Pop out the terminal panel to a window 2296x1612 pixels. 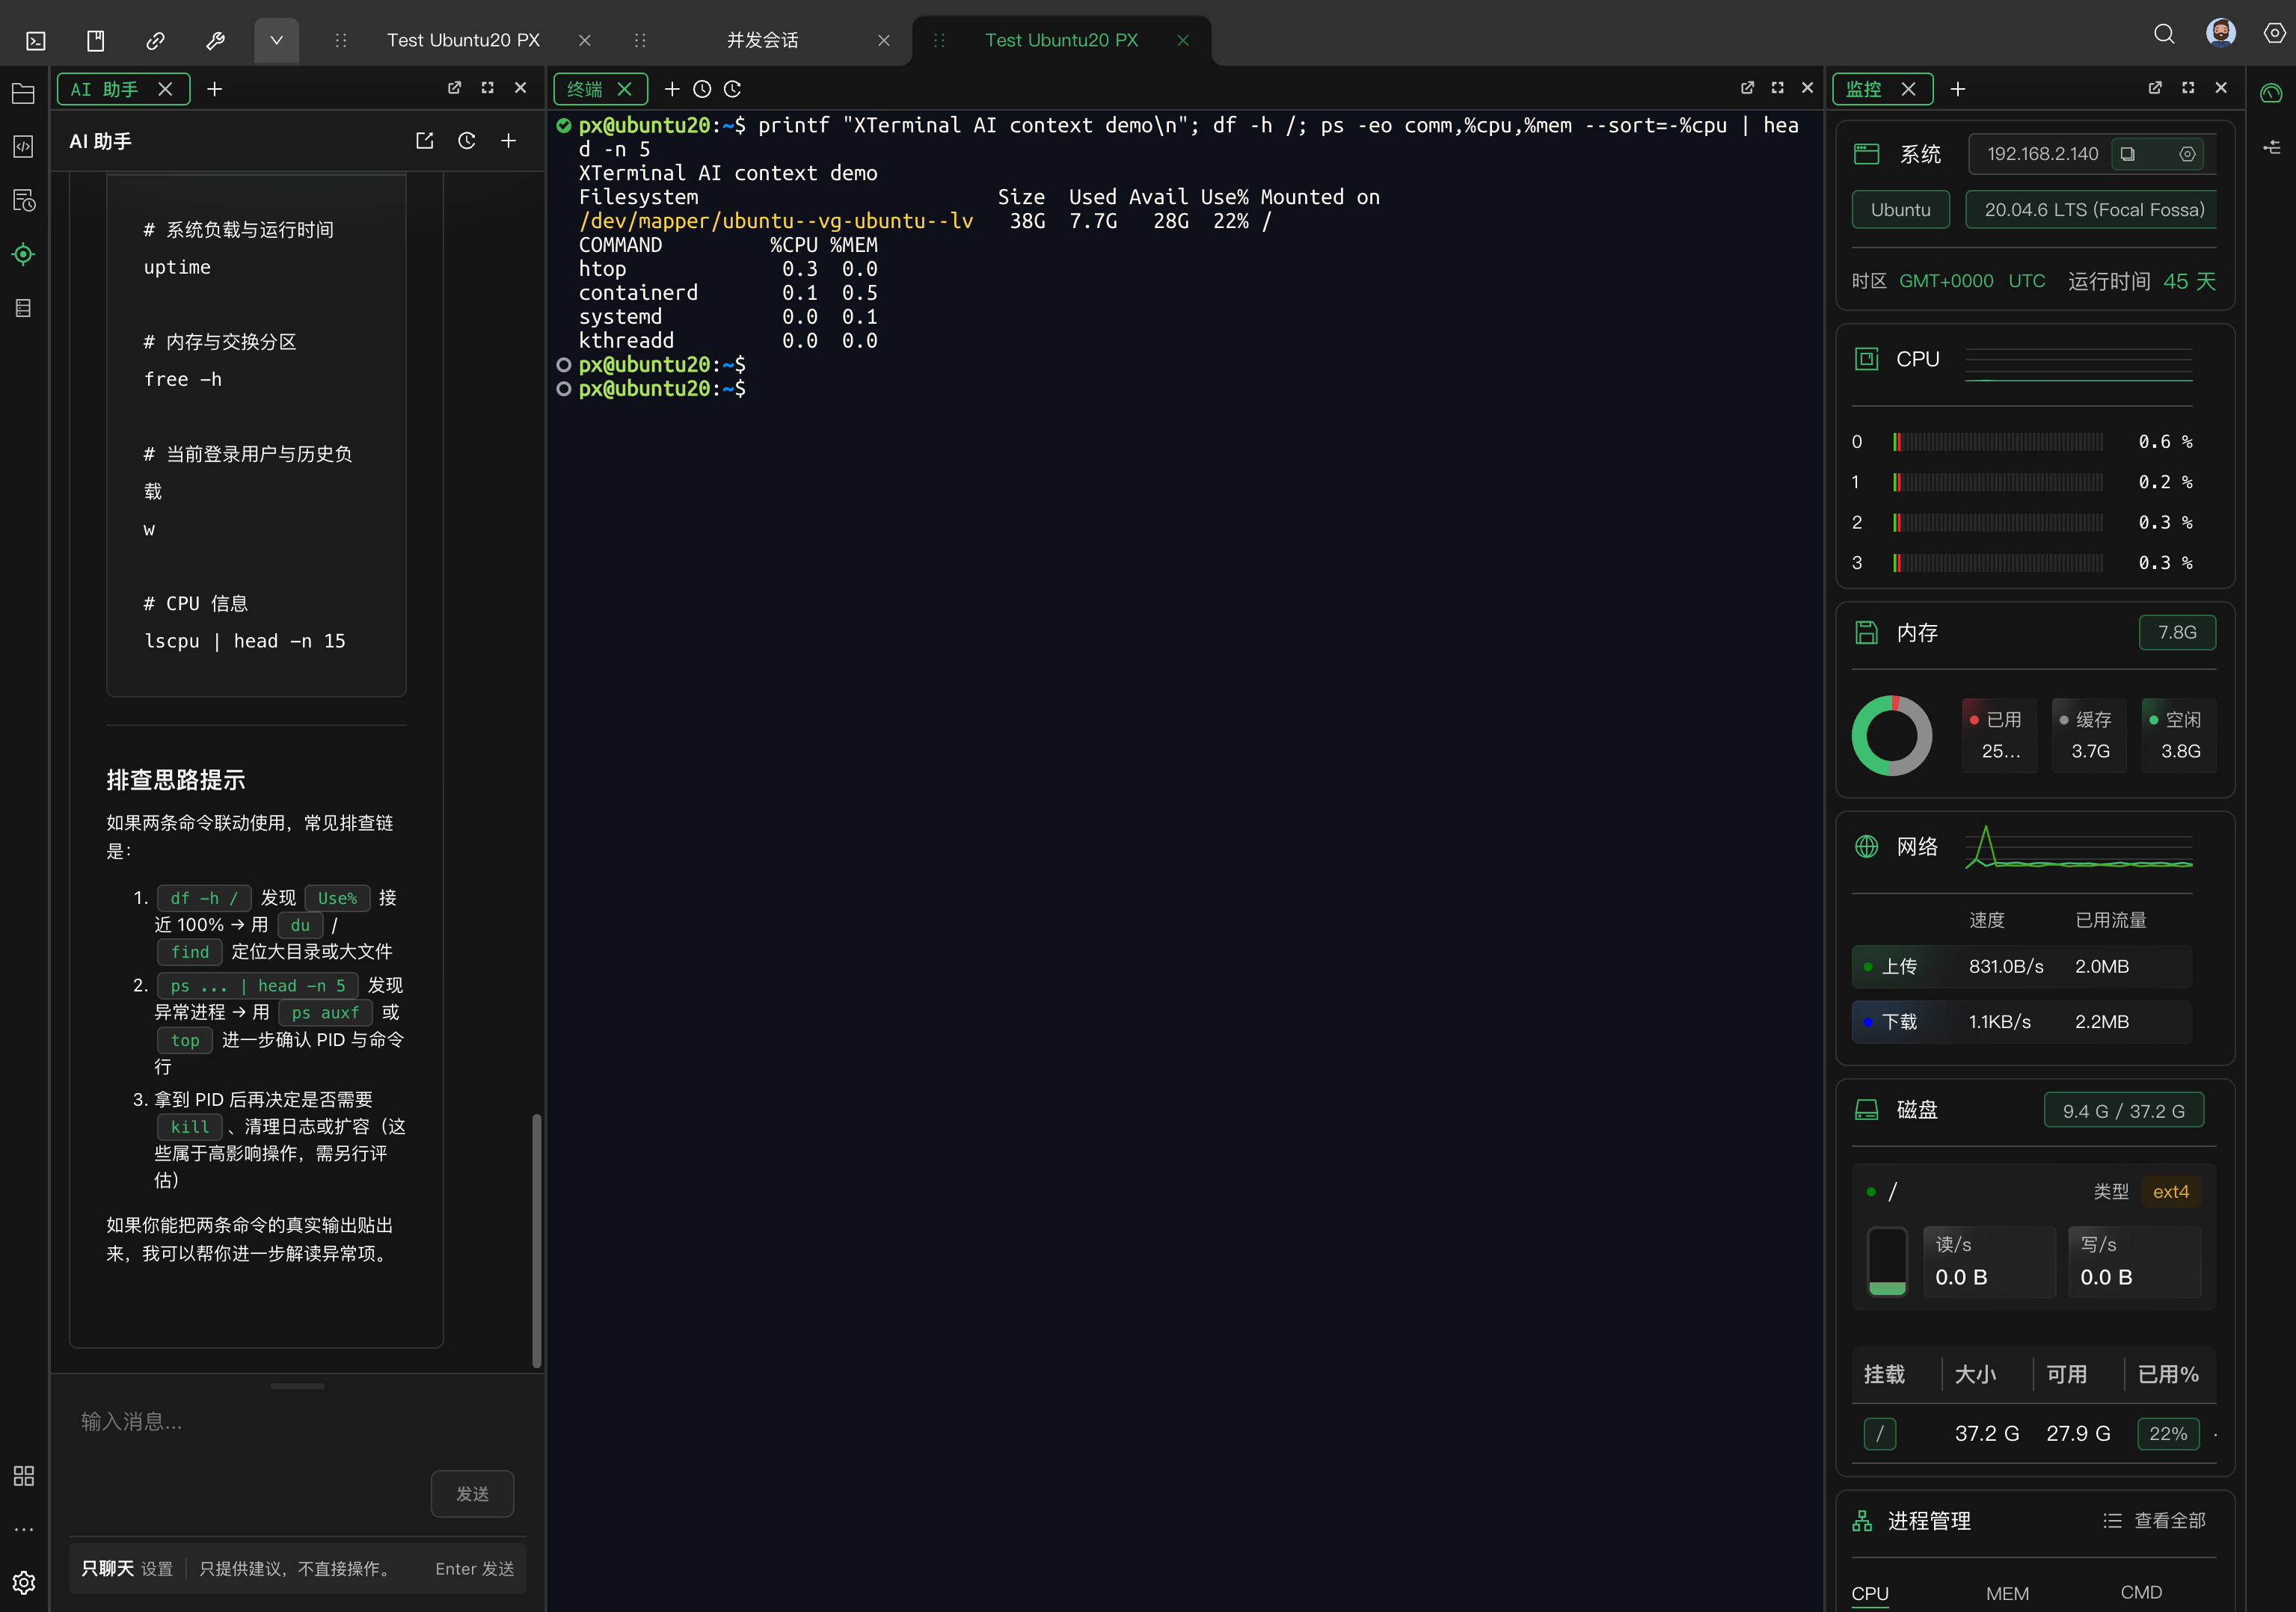[x=1748, y=88]
